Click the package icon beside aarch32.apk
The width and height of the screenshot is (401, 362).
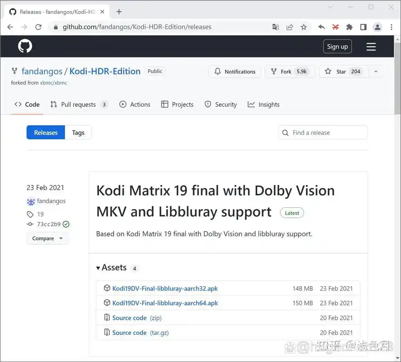point(107,288)
